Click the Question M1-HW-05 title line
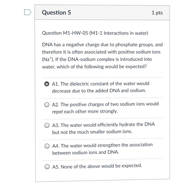The image size is (191, 193). pyautogui.click(x=95, y=33)
